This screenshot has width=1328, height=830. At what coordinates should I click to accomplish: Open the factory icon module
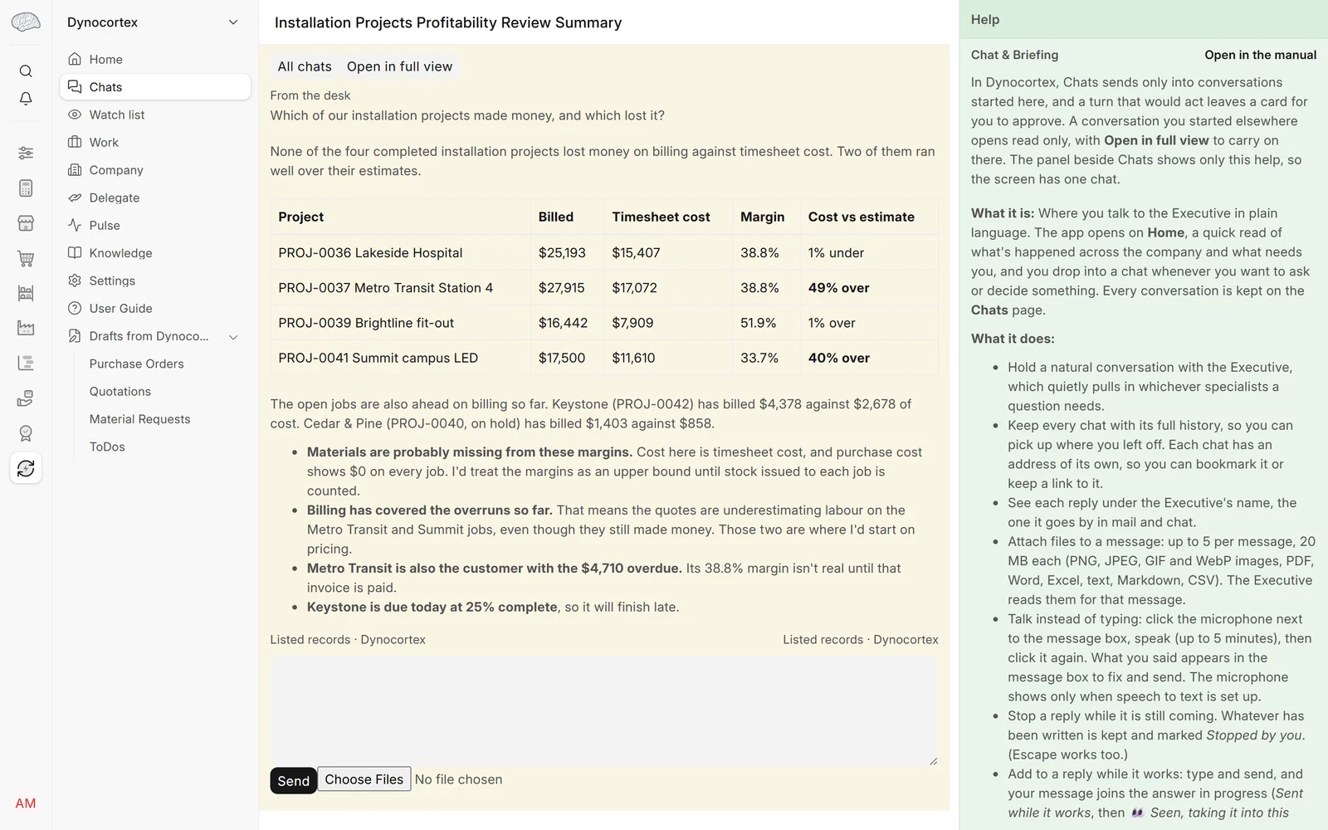pos(26,328)
